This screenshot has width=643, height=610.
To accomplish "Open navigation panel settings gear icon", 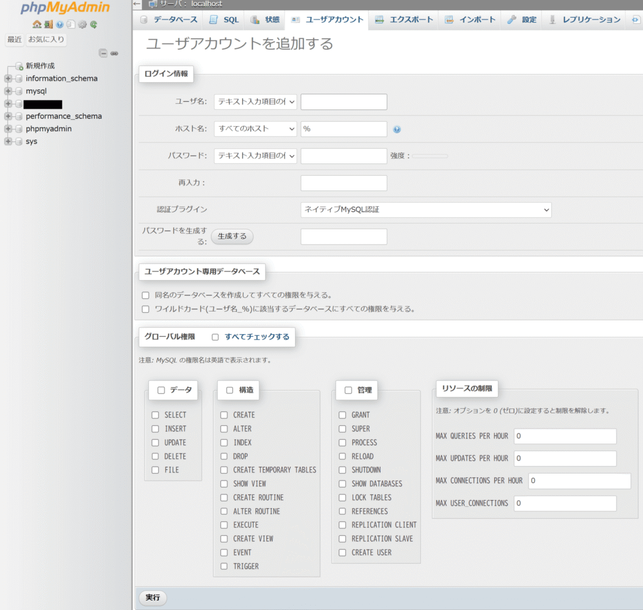I will (x=82, y=25).
